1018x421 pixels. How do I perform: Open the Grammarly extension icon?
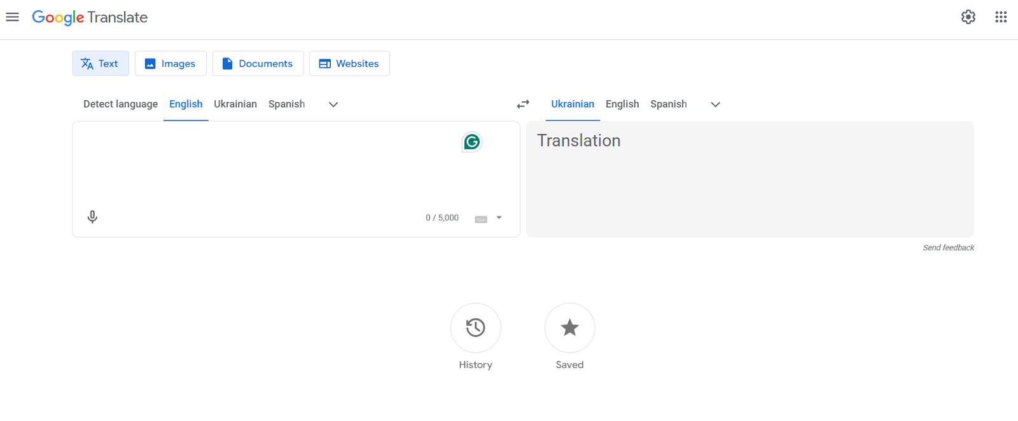point(471,142)
